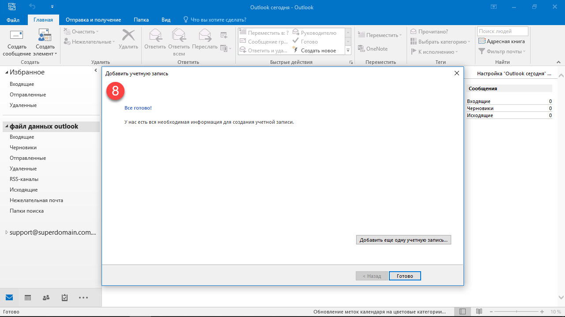Screen dimensions: 565x317
Task: Open the Categorize dropdown
Action: click(441, 42)
